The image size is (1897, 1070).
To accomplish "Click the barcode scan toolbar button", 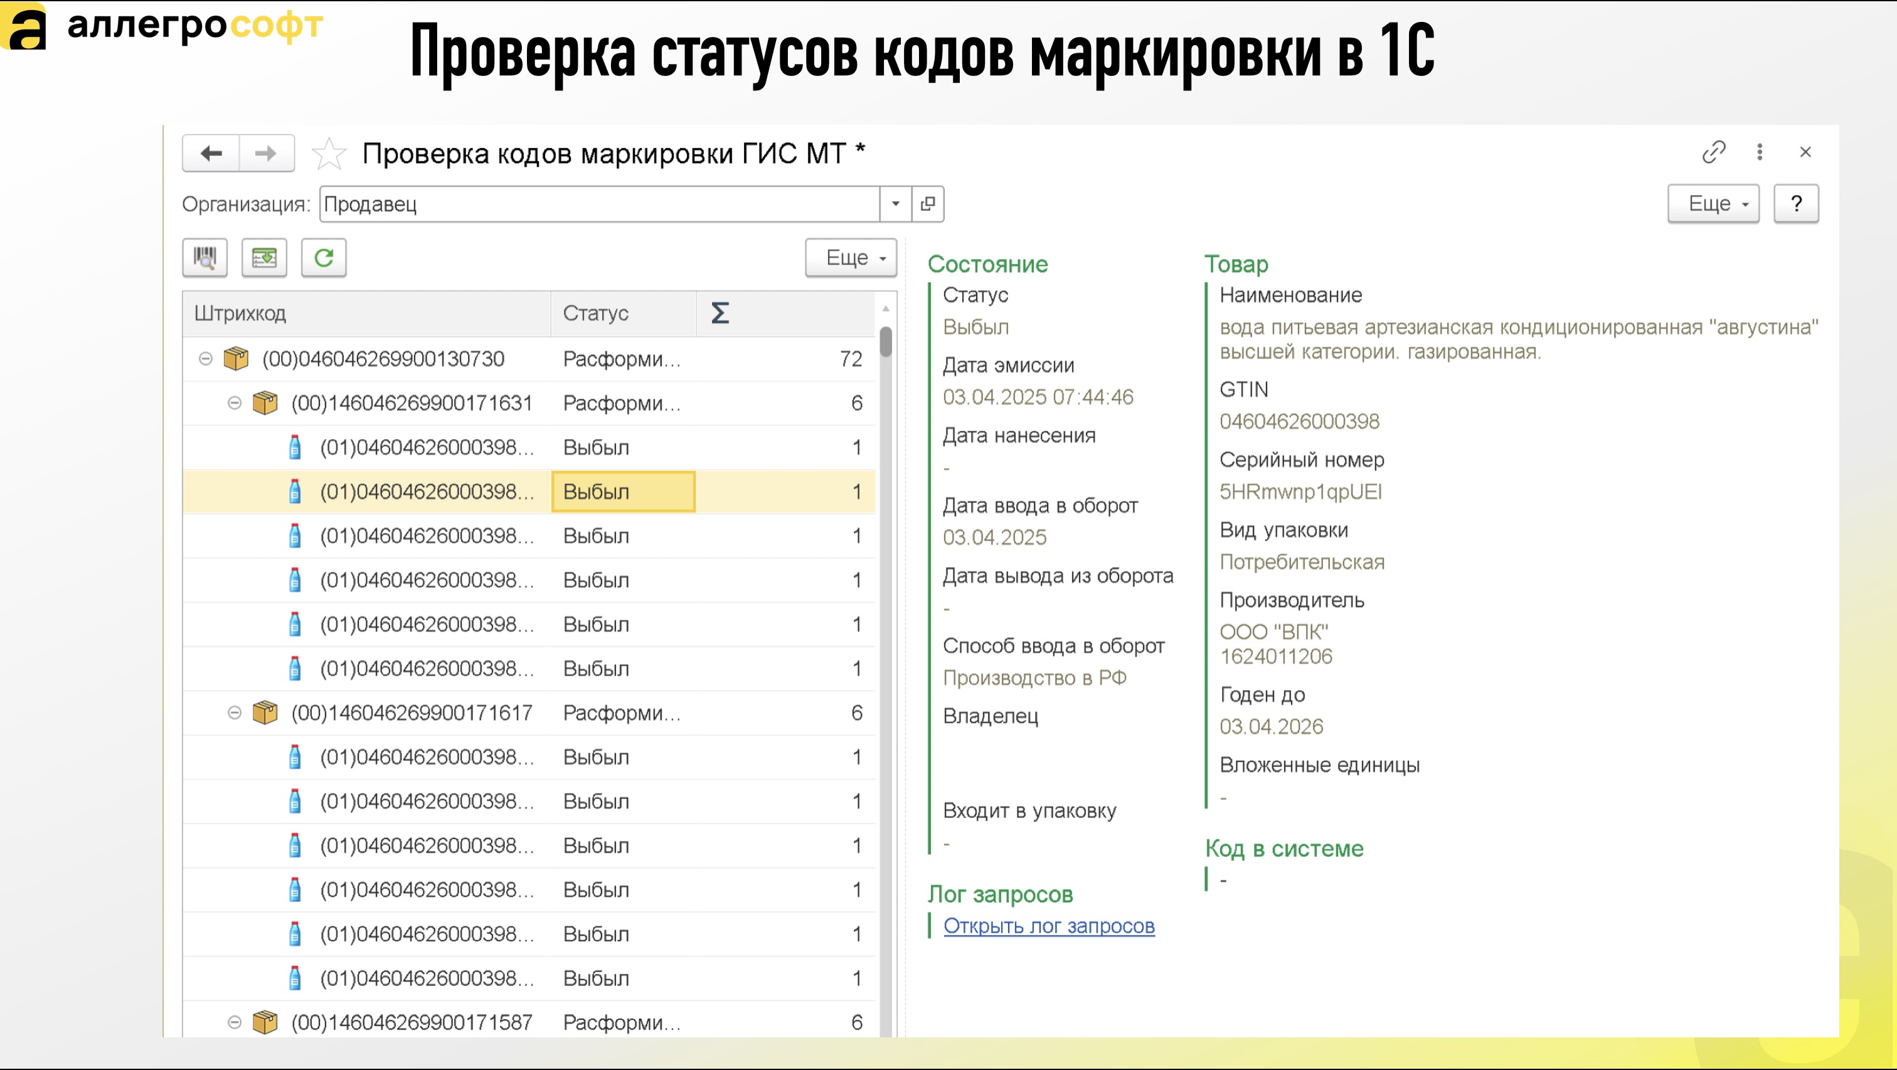I will coord(205,258).
